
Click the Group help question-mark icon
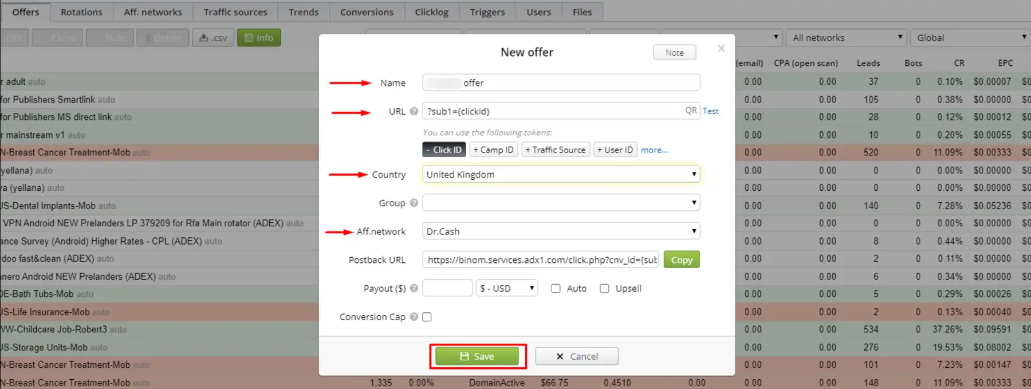tap(414, 203)
